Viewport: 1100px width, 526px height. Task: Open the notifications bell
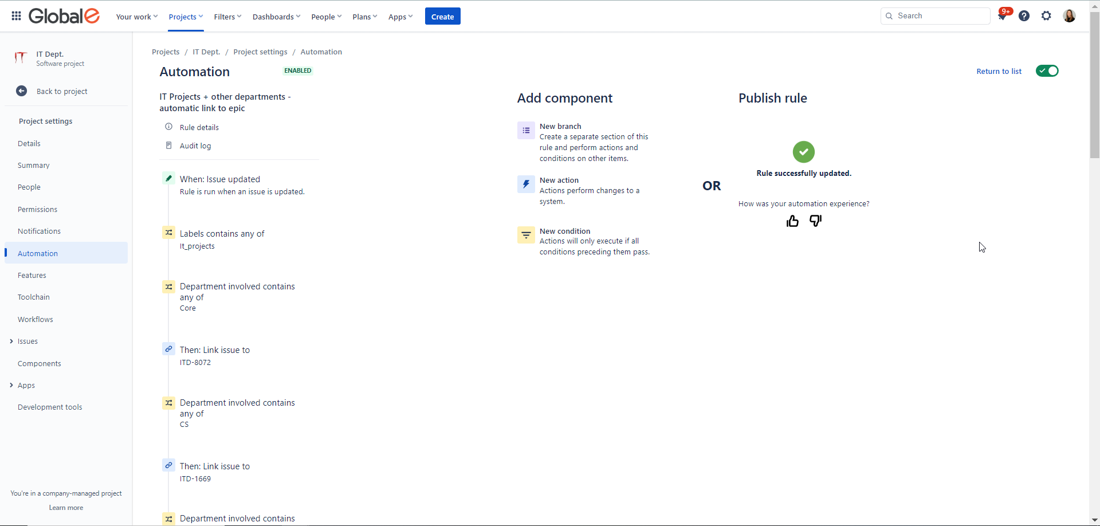(1003, 16)
